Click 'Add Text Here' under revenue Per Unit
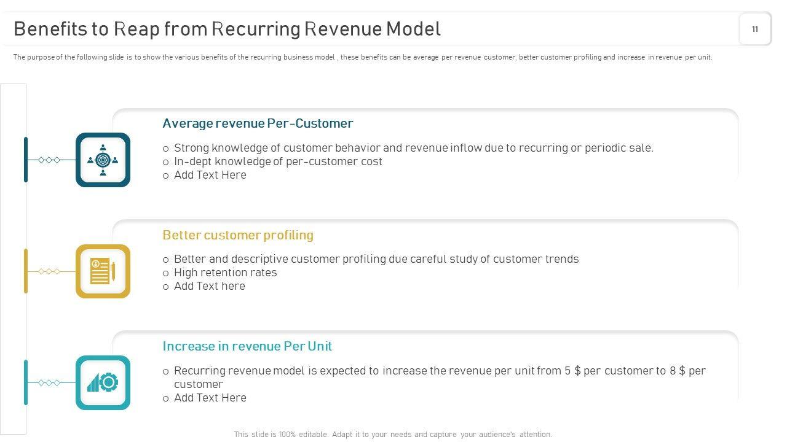The image size is (787, 442). tap(210, 398)
